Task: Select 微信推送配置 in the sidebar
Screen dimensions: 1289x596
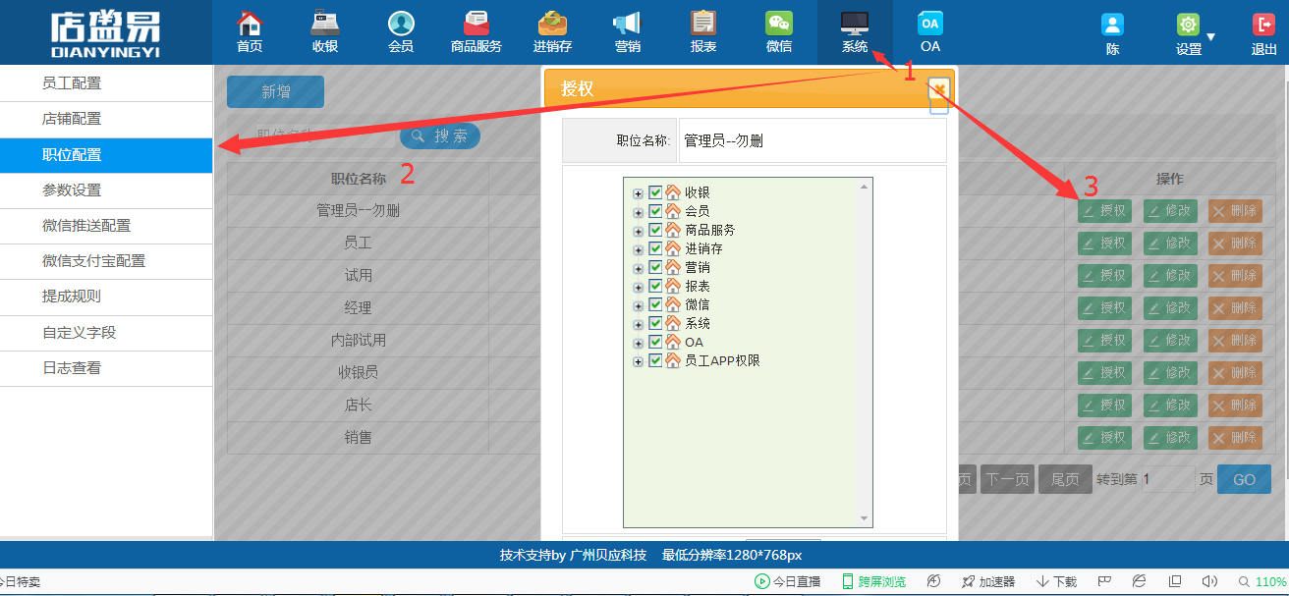Action: tap(106, 226)
